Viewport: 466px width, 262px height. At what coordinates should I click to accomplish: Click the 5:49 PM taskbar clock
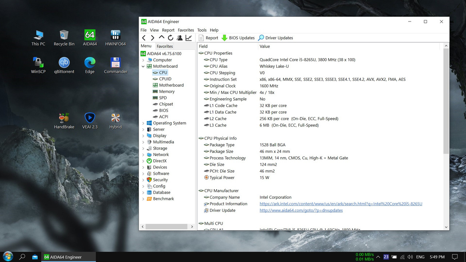click(437, 257)
